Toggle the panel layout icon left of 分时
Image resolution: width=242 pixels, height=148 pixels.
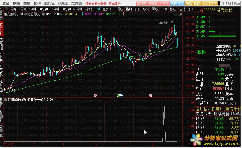pyautogui.click(x=6, y=9)
